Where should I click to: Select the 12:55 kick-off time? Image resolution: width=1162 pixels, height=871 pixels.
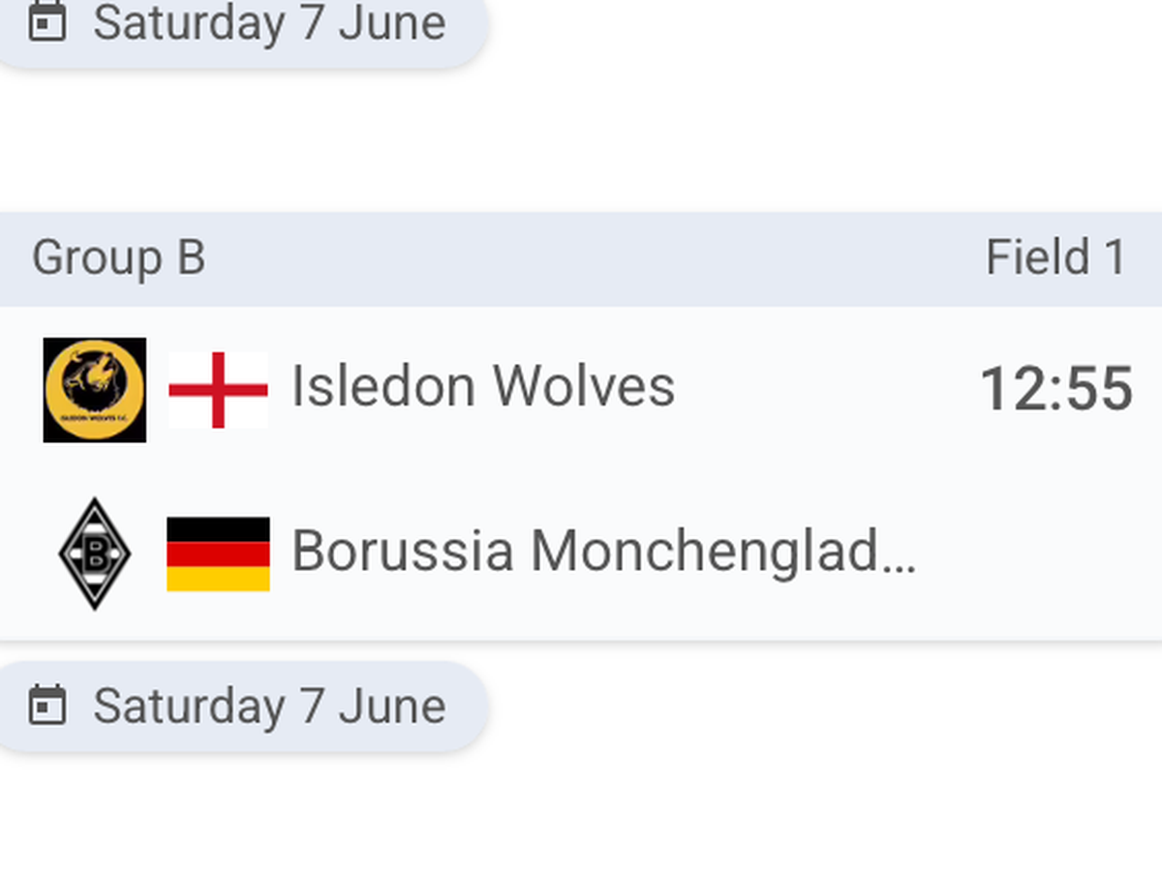pos(1055,389)
